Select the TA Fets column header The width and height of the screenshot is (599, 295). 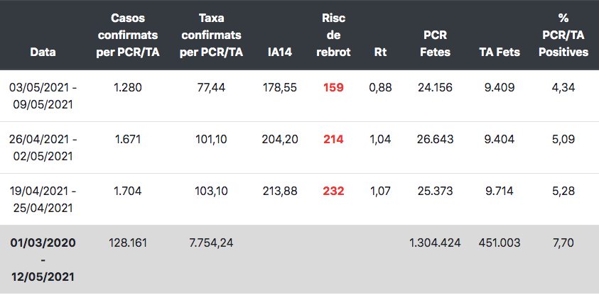[500, 52]
